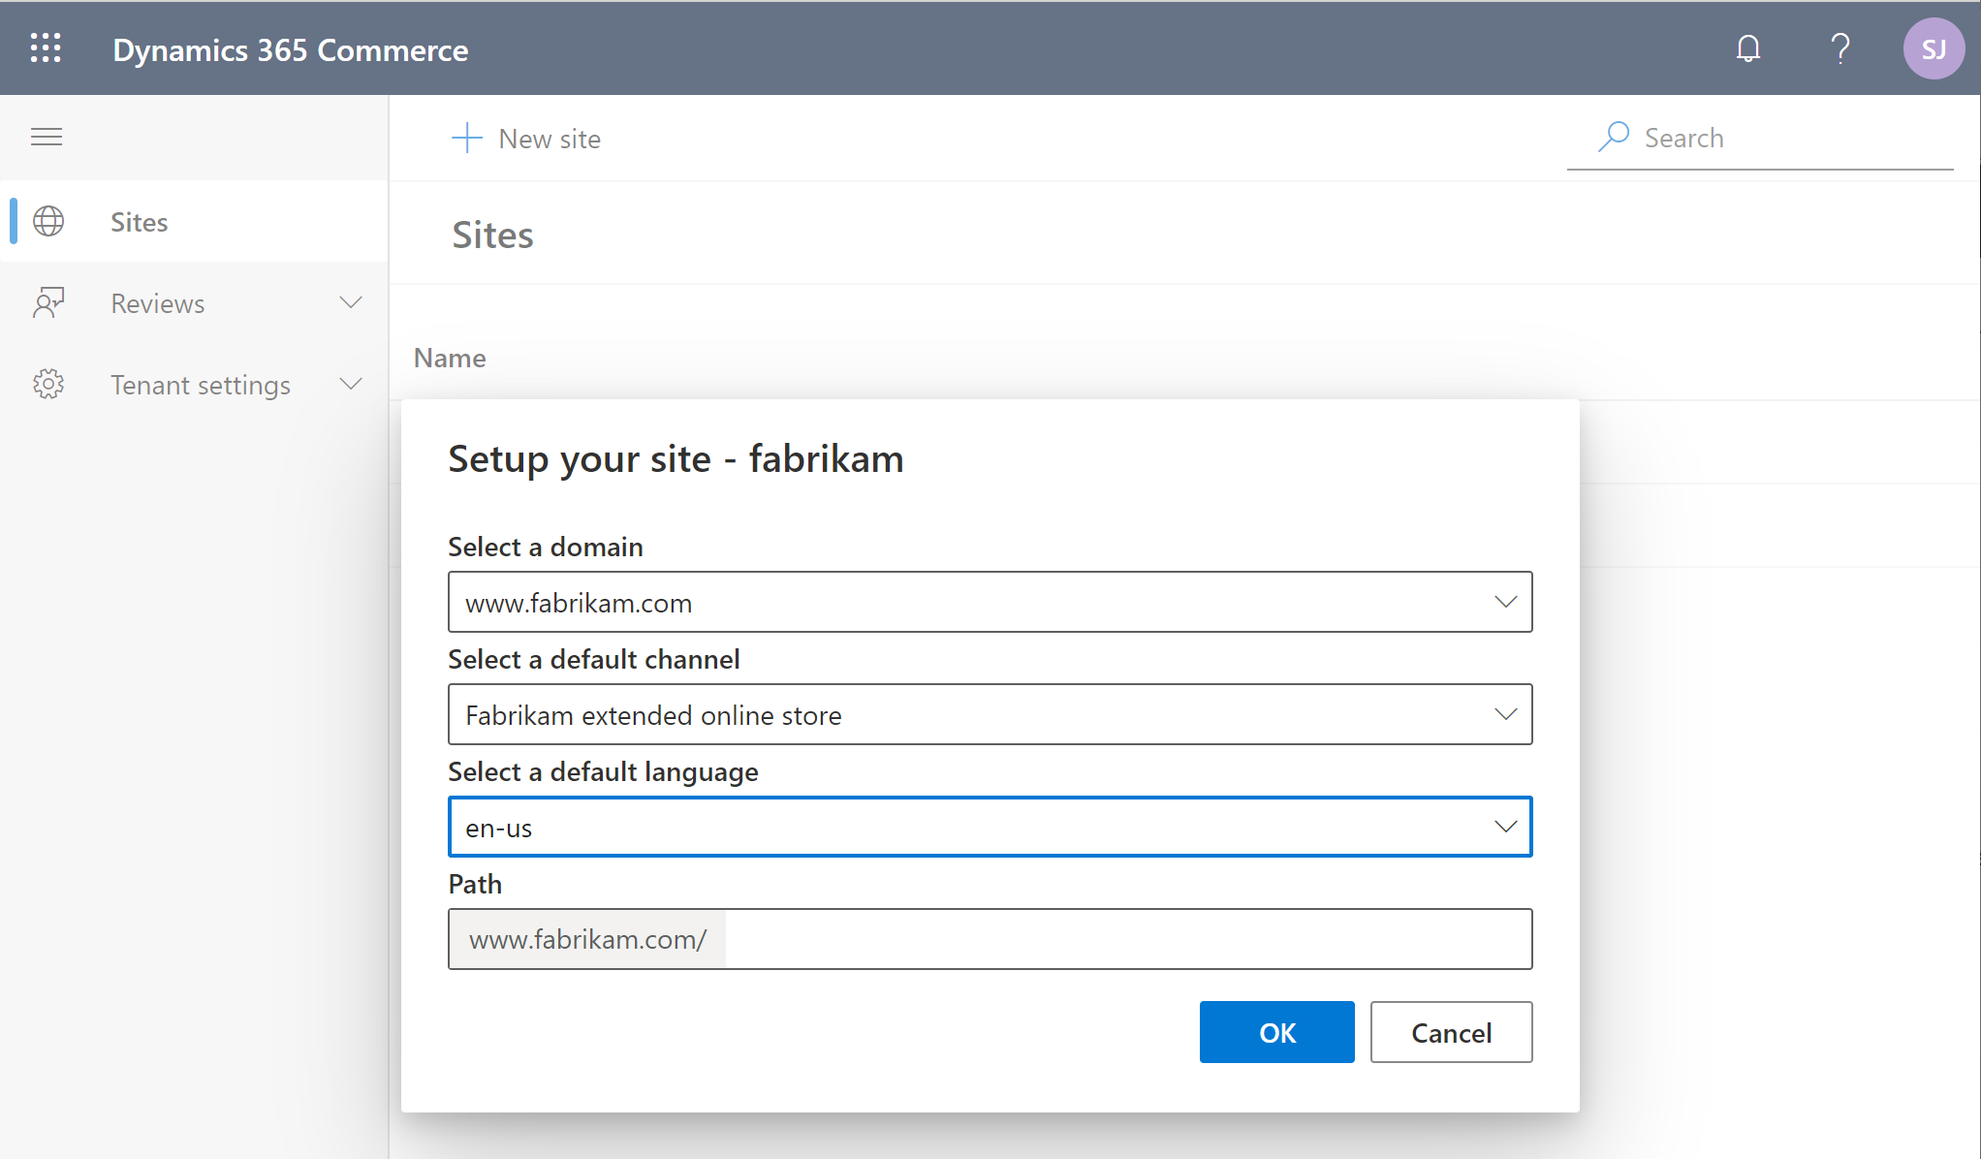Toggle the Reviews section expander
The image size is (1981, 1159).
click(351, 302)
